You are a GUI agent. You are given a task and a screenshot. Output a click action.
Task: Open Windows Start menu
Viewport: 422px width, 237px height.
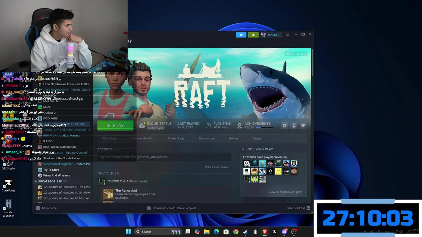point(128,232)
